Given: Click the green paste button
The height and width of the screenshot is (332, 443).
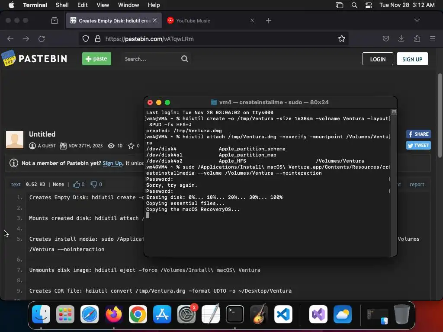Looking at the screenshot, I should click(96, 59).
